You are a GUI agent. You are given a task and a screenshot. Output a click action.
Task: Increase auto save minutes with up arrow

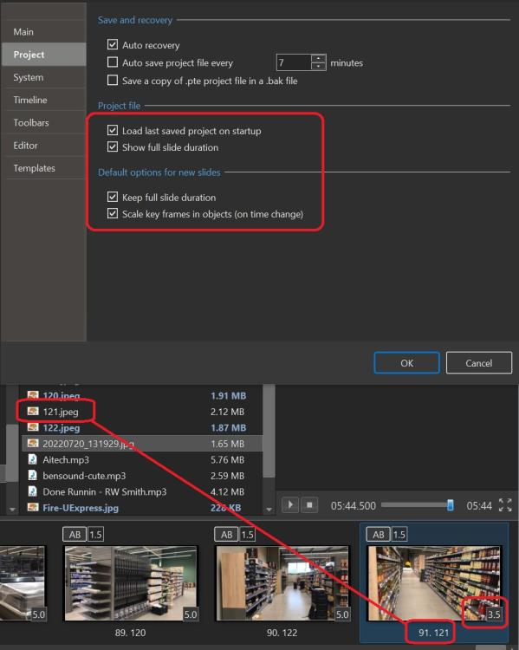pyautogui.click(x=318, y=58)
